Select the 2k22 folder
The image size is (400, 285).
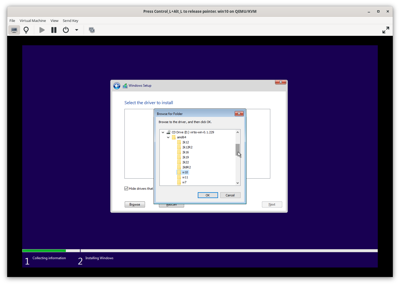(186, 162)
